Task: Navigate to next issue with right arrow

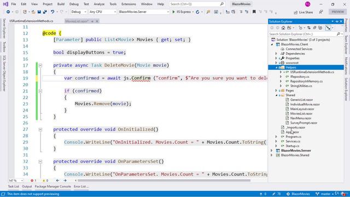Action: tap(65, 181)
